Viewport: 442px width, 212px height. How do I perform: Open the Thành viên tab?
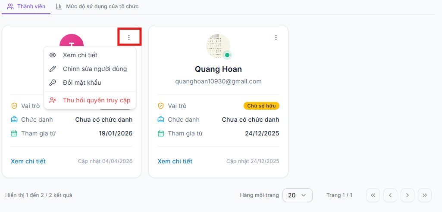click(x=26, y=6)
